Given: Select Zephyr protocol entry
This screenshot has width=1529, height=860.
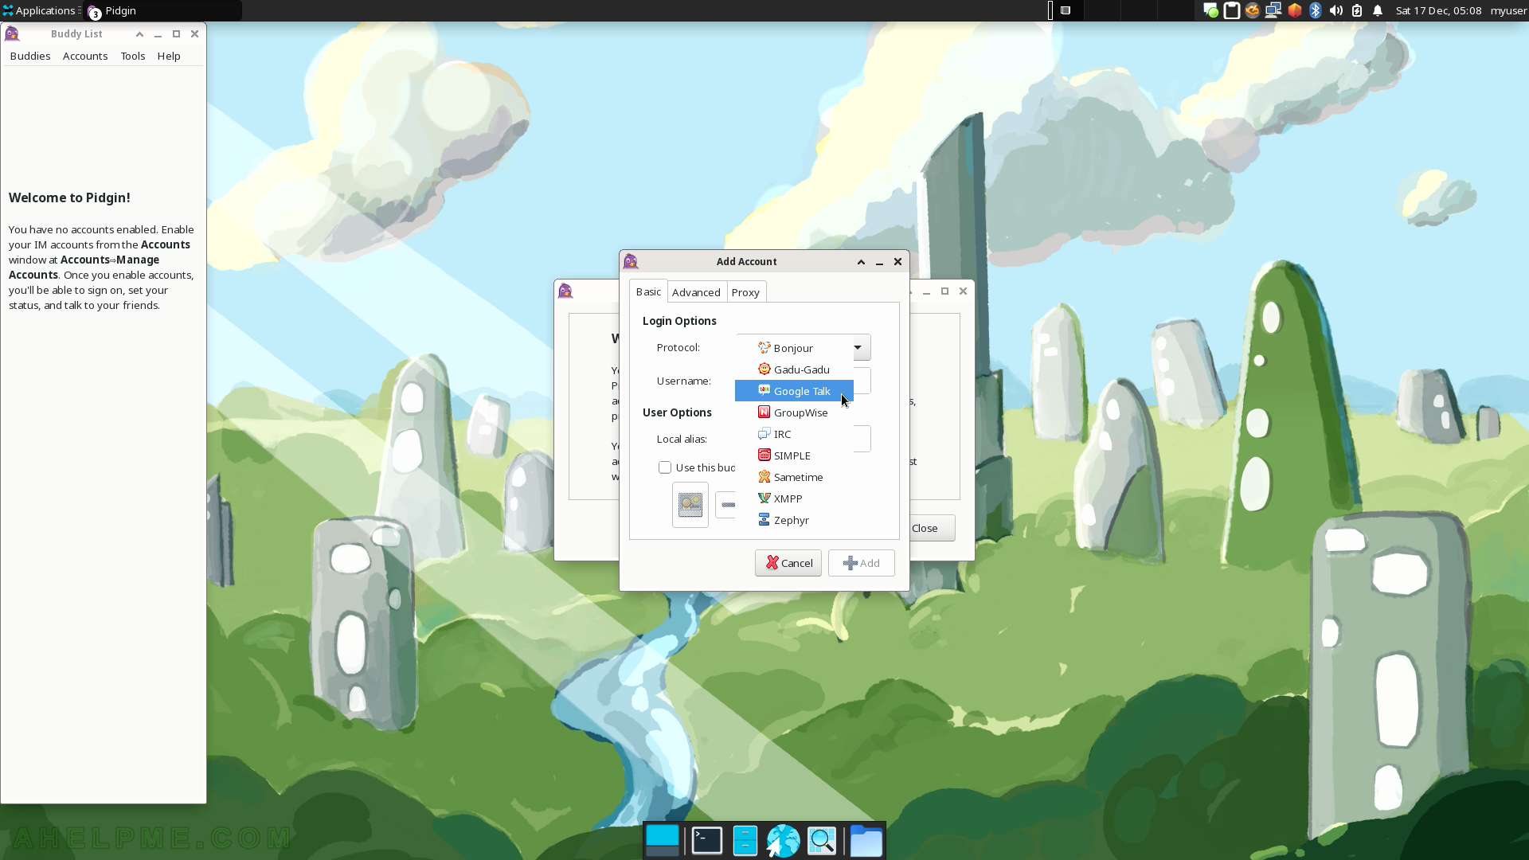Looking at the screenshot, I should click(794, 520).
